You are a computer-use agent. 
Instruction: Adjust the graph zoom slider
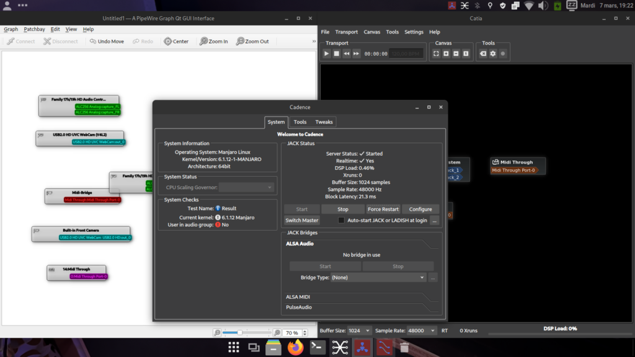(x=247, y=333)
